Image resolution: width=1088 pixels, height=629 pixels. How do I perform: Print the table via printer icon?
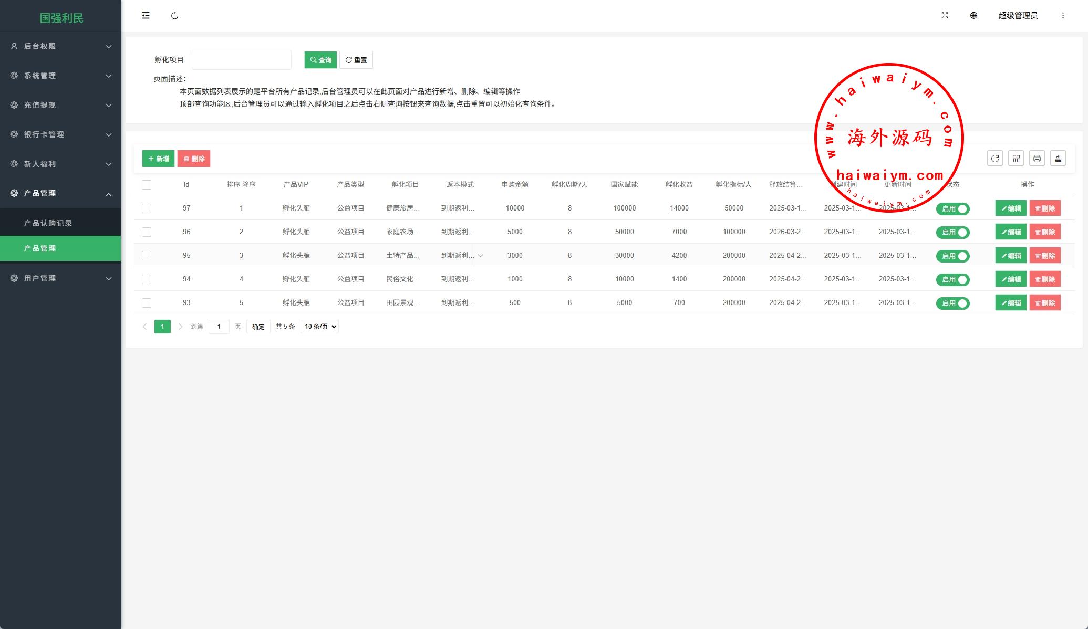point(1037,159)
